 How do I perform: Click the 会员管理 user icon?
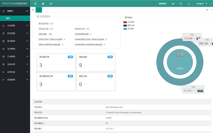[4, 26]
